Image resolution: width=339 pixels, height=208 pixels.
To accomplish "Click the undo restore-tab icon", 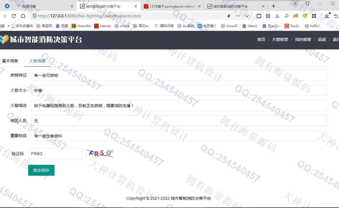I will [336, 16].
